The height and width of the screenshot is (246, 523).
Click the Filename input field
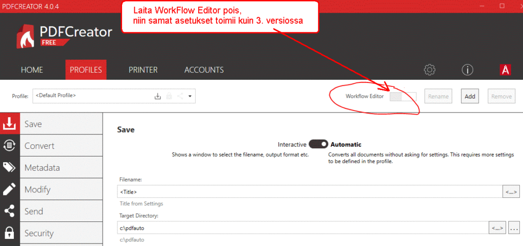click(310, 192)
